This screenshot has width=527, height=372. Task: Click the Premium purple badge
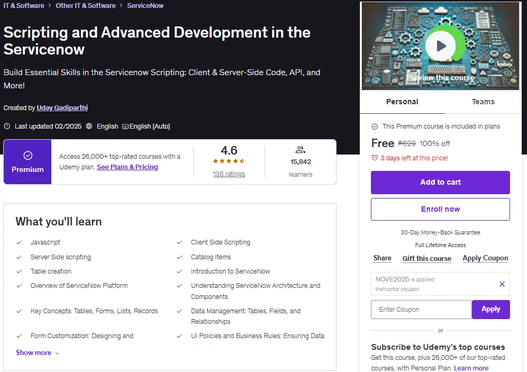coord(28,162)
